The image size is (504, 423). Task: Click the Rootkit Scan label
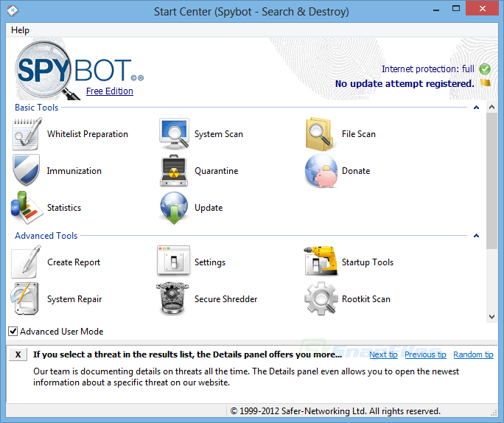tap(366, 299)
